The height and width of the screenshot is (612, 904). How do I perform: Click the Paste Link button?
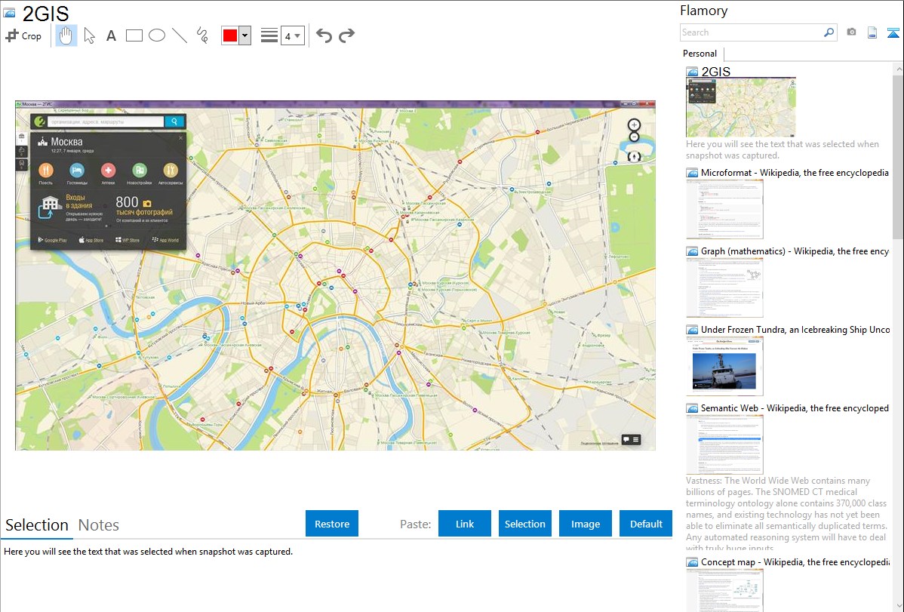(465, 524)
